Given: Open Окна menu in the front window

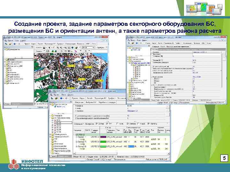Looking at the screenshot, I should [x=64, y=95].
